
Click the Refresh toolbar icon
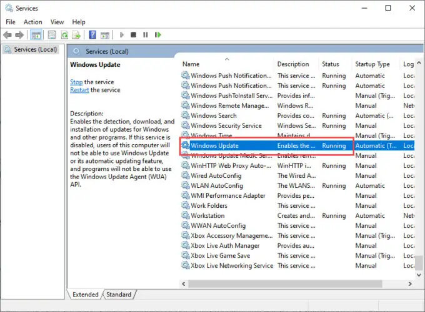pyautogui.click(x=64, y=35)
